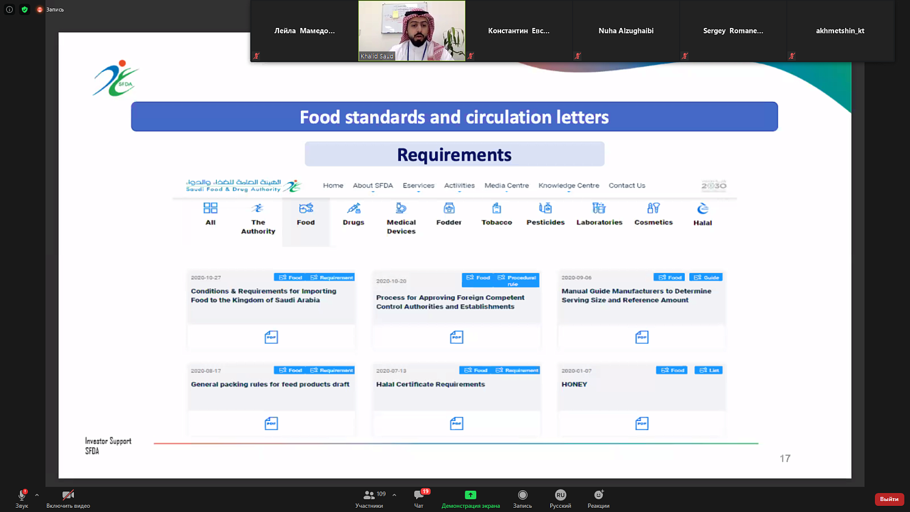
Task: Click List tag on HONEY card
Action: 709,370
